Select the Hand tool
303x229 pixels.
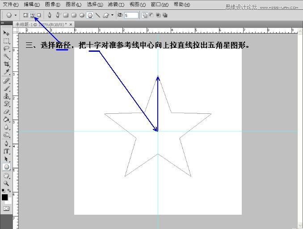(x=6, y=175)
